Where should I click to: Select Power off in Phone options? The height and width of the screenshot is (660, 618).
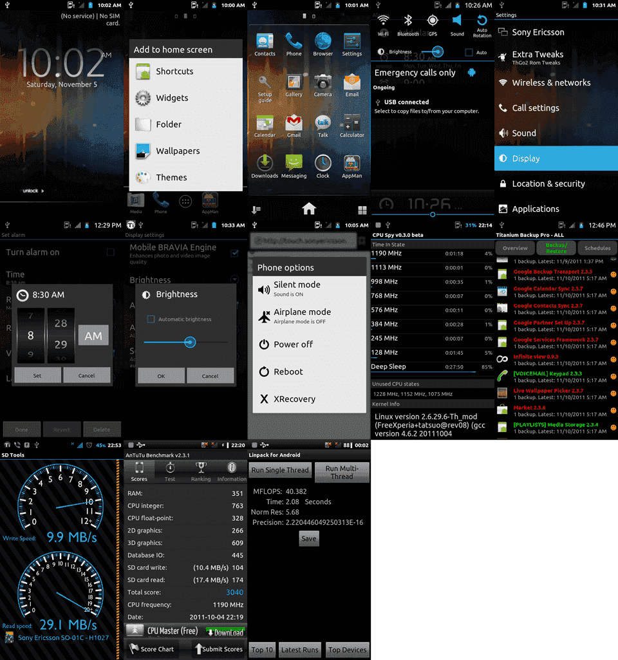pyautogui.click(x=309, y=344)
